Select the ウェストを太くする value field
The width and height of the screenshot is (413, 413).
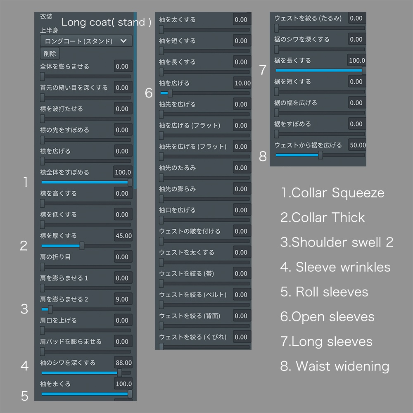click(x=241, y=252)
